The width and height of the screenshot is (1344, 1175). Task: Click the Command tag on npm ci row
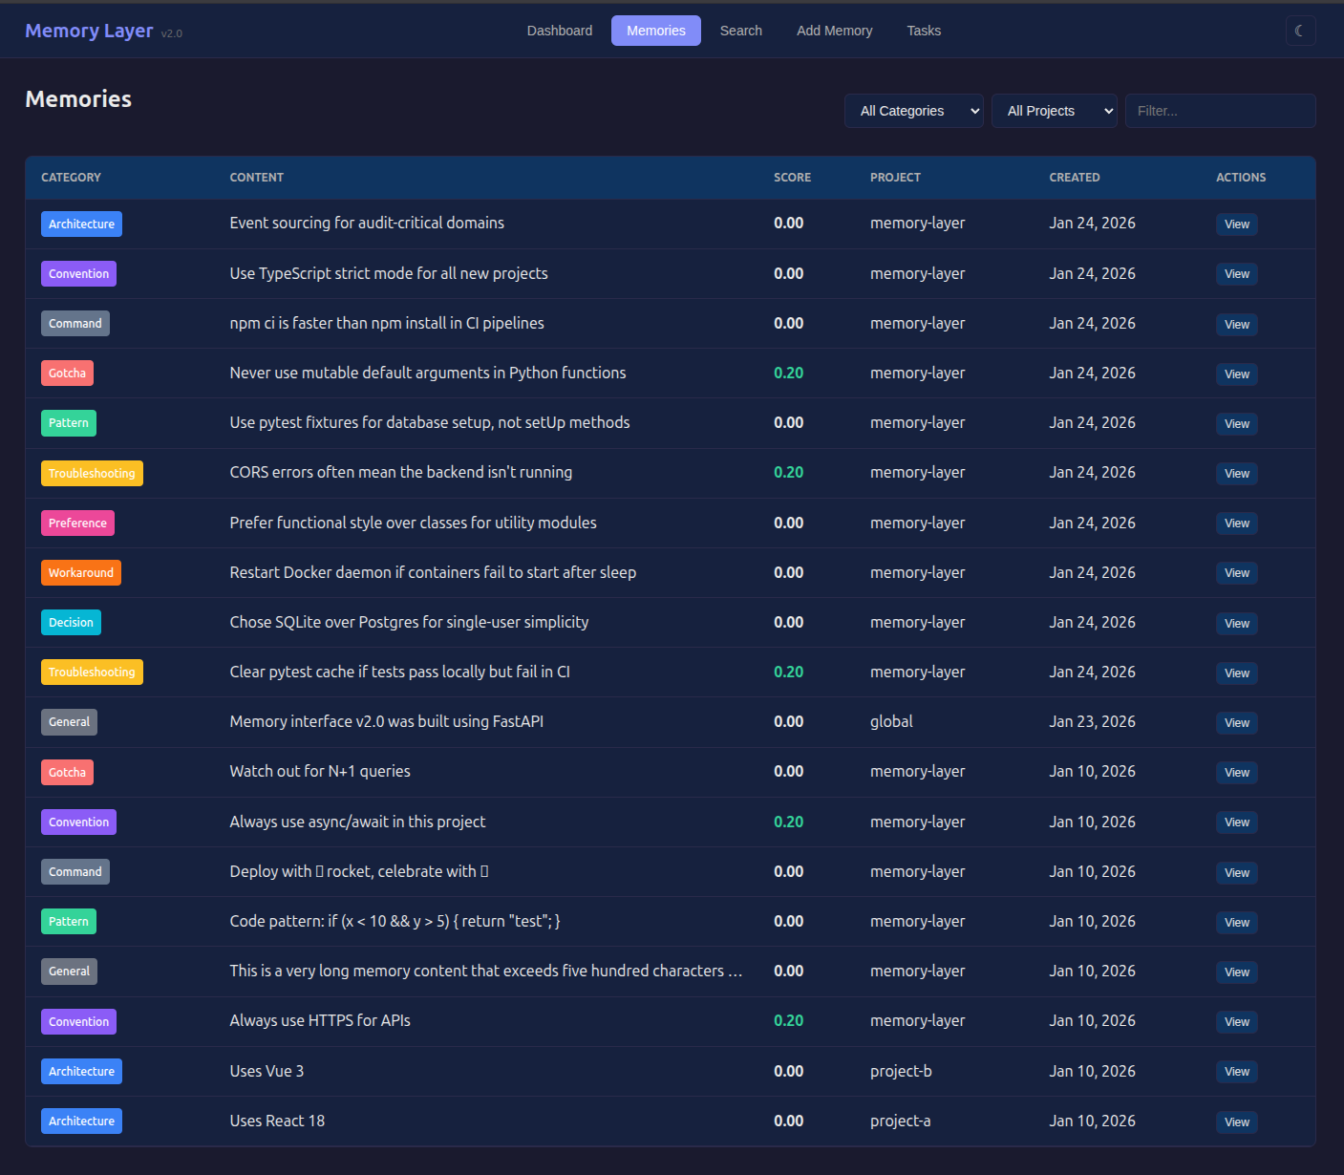75,323
